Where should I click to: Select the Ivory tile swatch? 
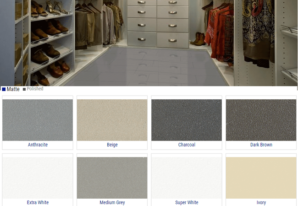[261, 178]
